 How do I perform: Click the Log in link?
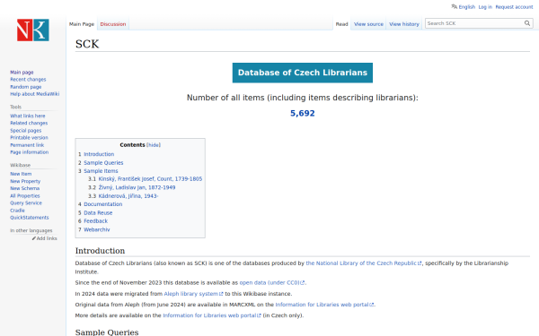point(485,7)
